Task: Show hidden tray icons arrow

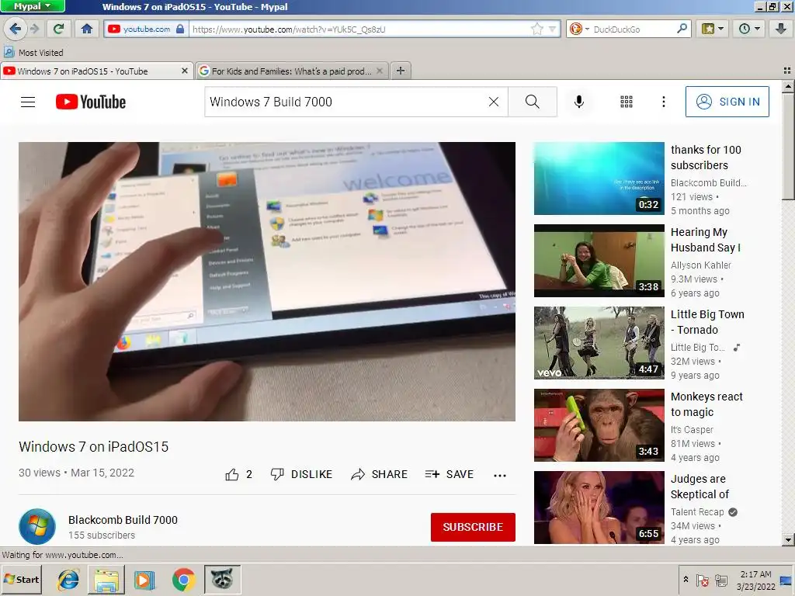Action: point(686,579)
